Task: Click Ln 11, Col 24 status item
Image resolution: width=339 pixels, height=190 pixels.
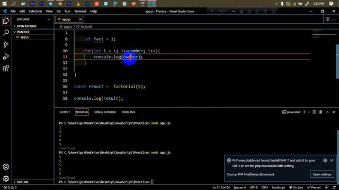Action: pyautogui.click(x=221, y=187)
